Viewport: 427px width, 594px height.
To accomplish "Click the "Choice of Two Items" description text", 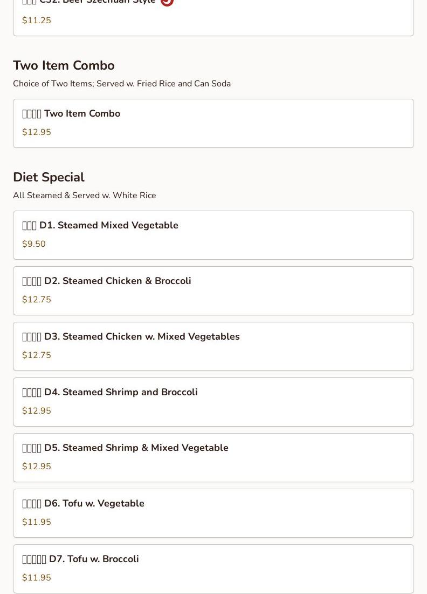I will click(x=122, y=84).
